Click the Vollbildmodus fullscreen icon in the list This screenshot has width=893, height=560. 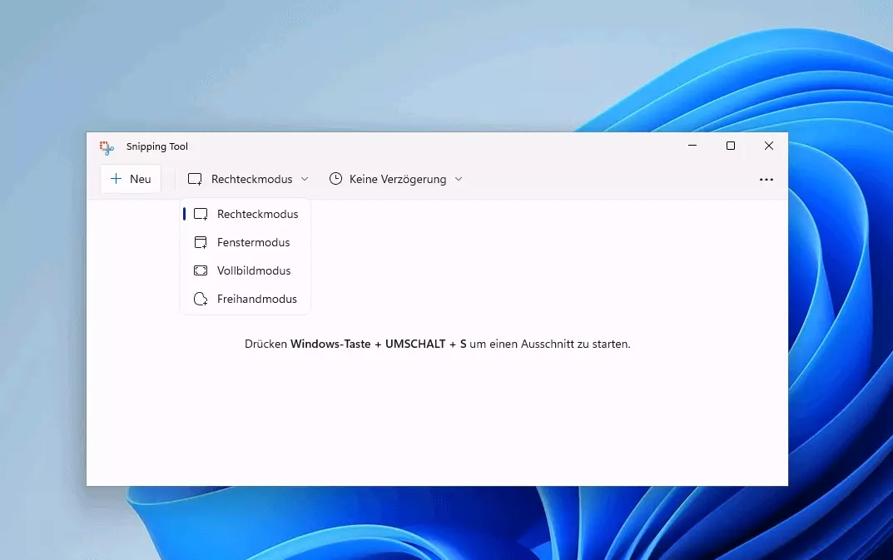tap(201, 271)
